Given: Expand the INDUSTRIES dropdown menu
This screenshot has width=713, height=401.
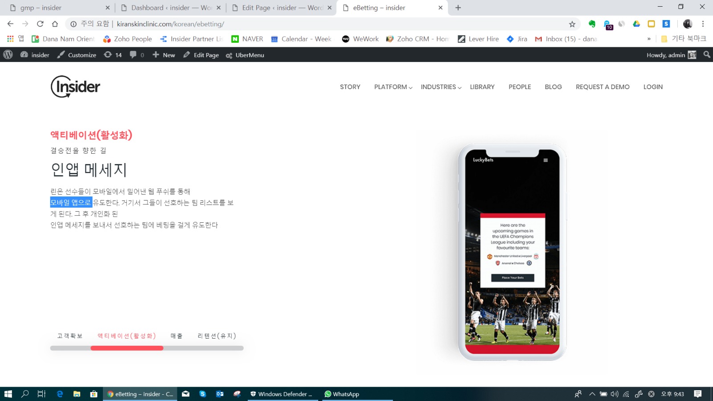Looking at the screenshot, I should click(441, 87).
